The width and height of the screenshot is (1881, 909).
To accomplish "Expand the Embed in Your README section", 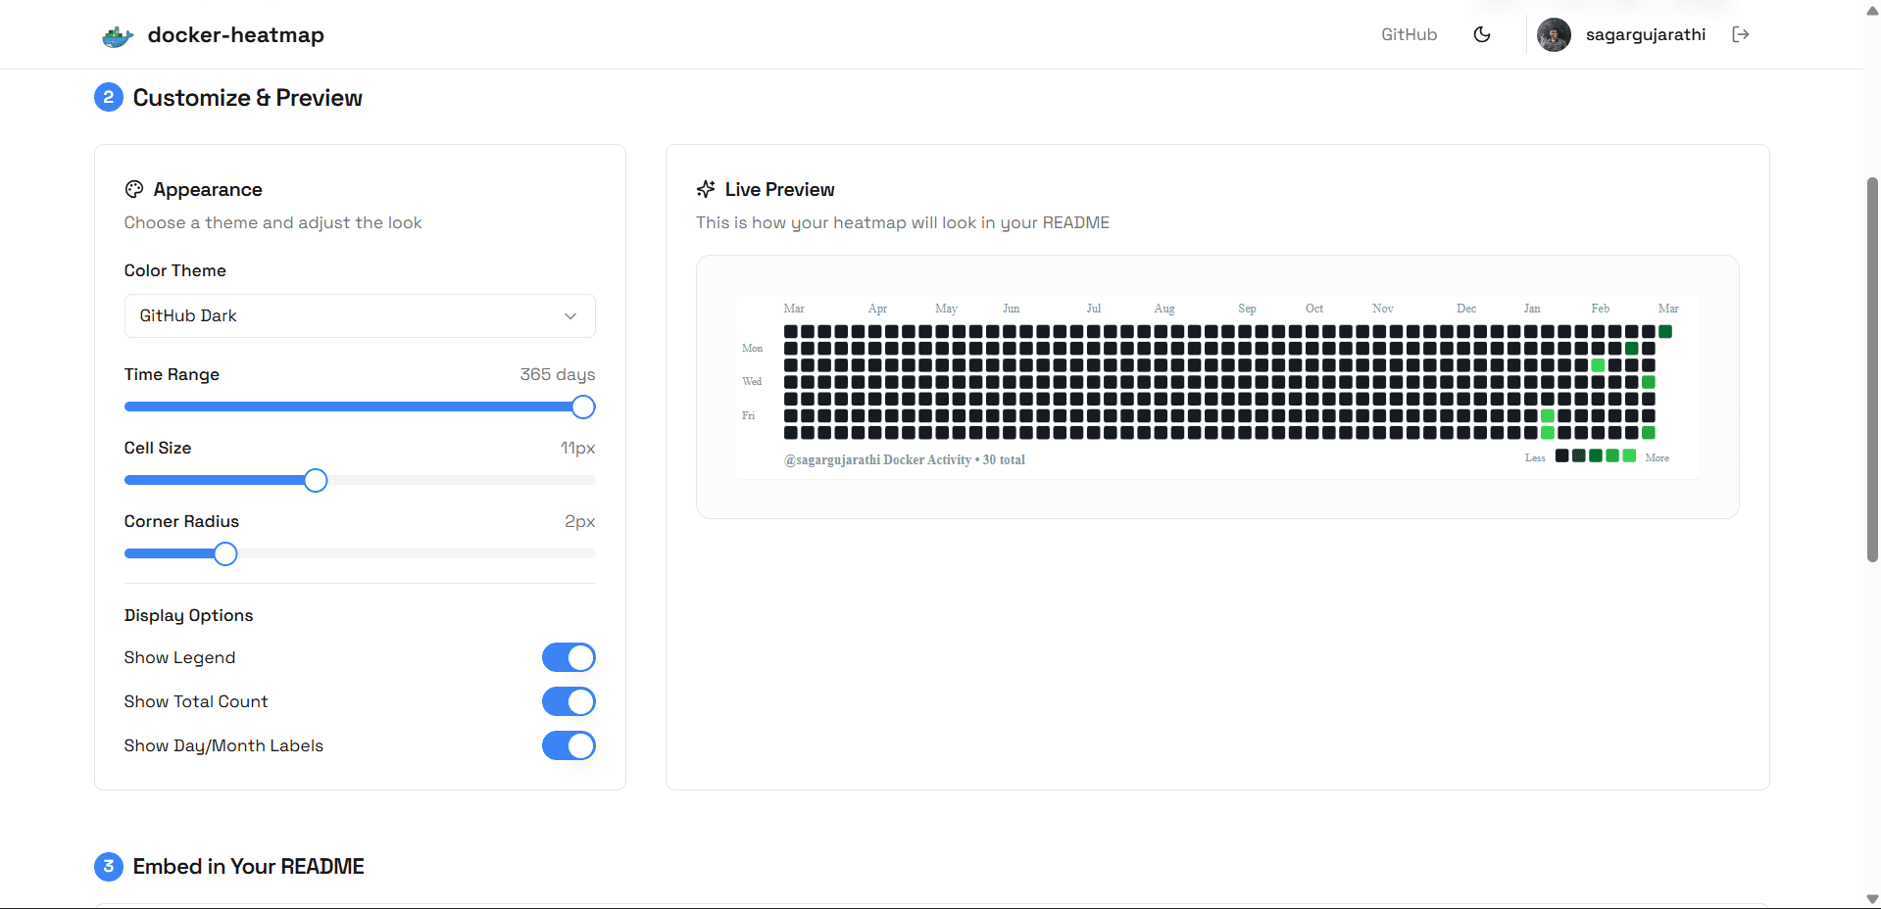I will tap(248, 867).
